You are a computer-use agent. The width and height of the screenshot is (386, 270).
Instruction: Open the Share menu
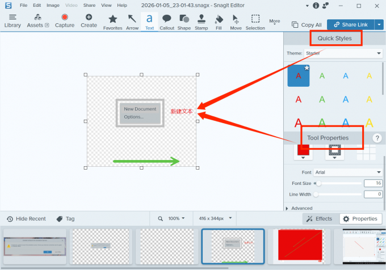pyautogui.click(x=89, y=5)
